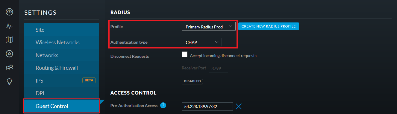Viewport: 397px width, 114px height.
Task: Expand the Profile dropdown Primary Radius Prod
Action: (209, 26)
